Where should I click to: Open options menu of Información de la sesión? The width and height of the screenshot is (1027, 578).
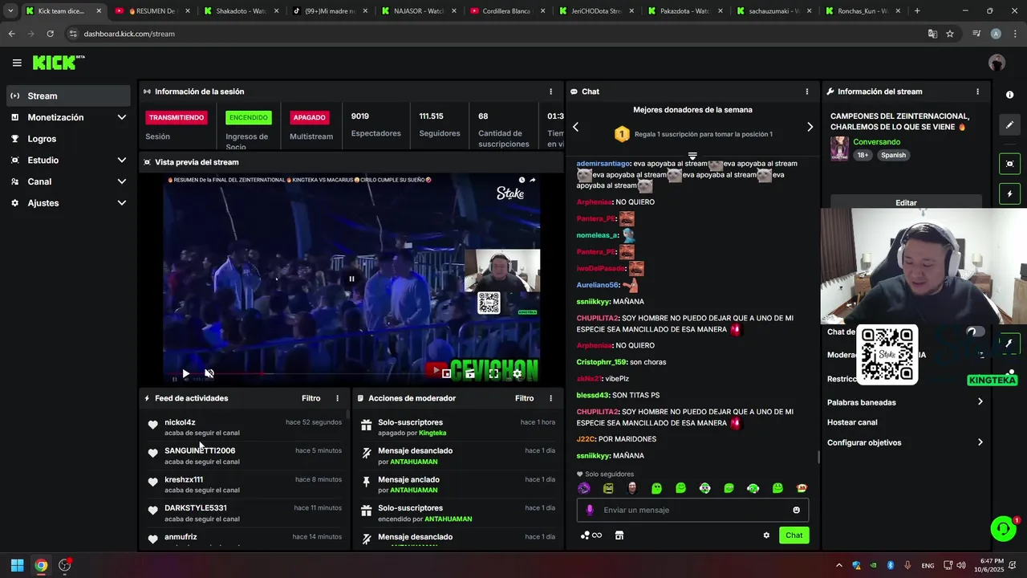coord(550,92)
